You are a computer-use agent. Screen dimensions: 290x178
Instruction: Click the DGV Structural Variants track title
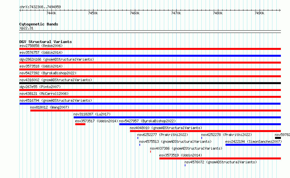tap(46, 42)
